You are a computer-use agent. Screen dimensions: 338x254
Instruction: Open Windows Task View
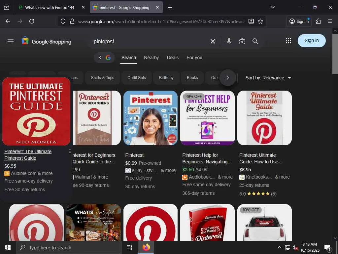(129, 247)
